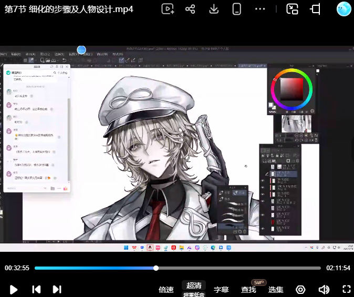The height and width of the screenshot is (297, 354).
Task: Select the foreground color swatch below the color wheel
Action: [270, 105]
